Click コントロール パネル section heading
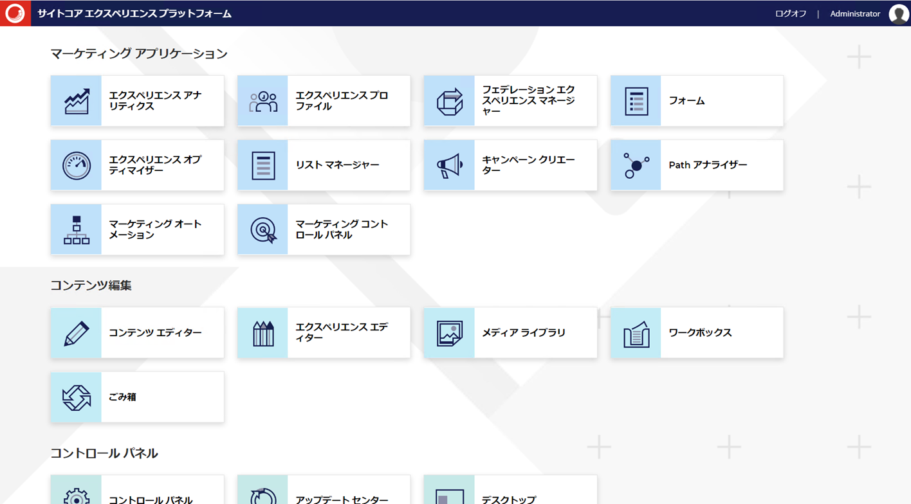The height and width of the screenshot is (504, 911). click(104, 453)
